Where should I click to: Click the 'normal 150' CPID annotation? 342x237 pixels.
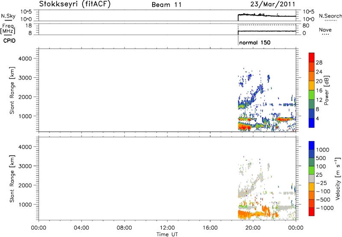[255, 42]
